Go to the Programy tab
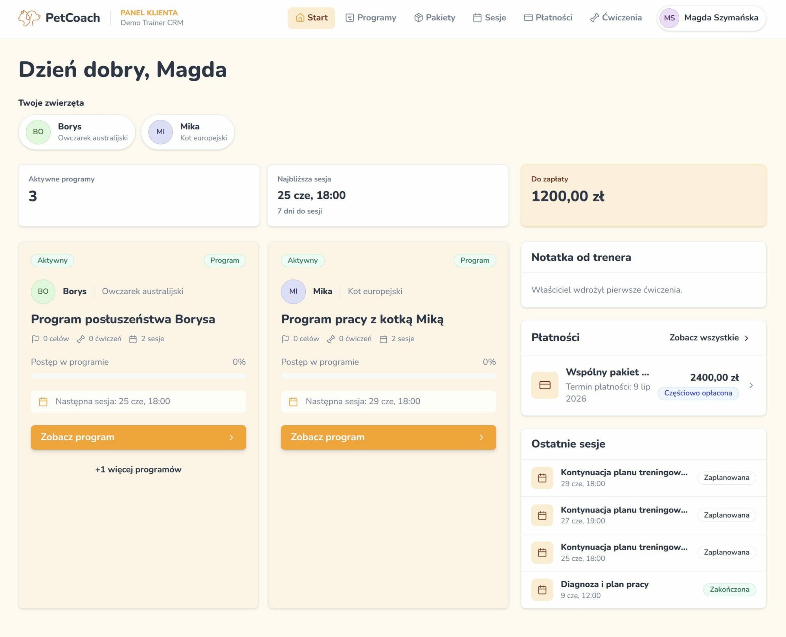Image resolution: width=786 pixels, height=637 pixels. click(371, 18)
